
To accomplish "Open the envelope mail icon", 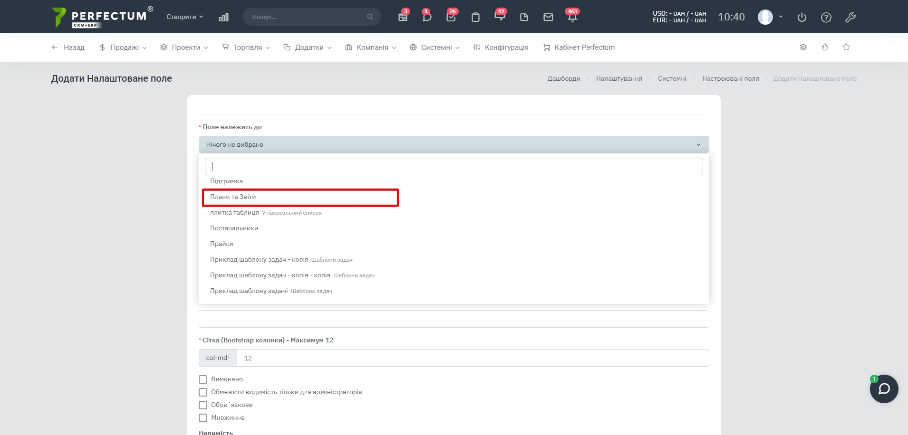I will (548, 17).
